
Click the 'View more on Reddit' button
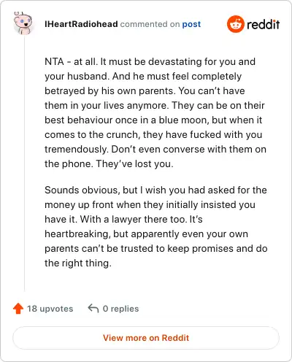[146, 338]
